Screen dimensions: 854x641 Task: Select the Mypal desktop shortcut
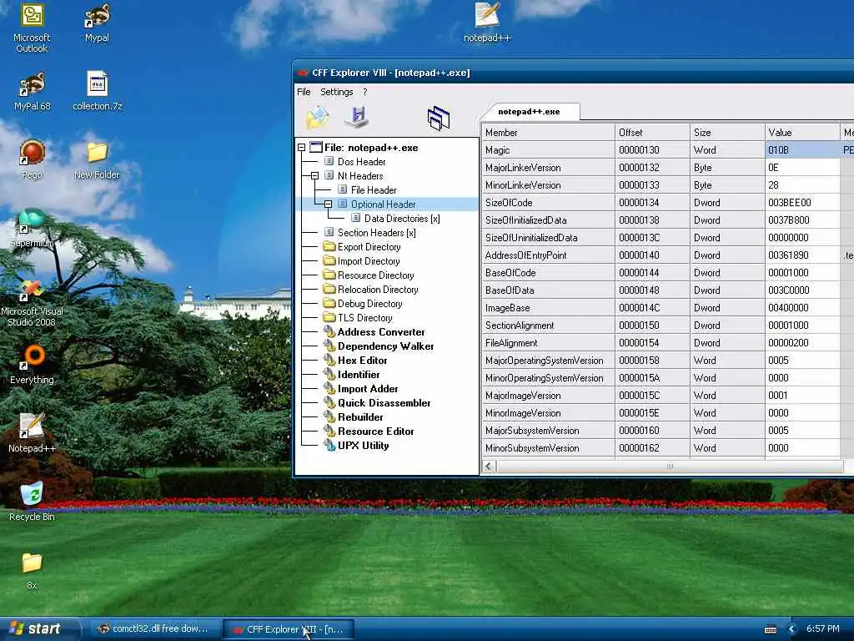pos(97,23)
